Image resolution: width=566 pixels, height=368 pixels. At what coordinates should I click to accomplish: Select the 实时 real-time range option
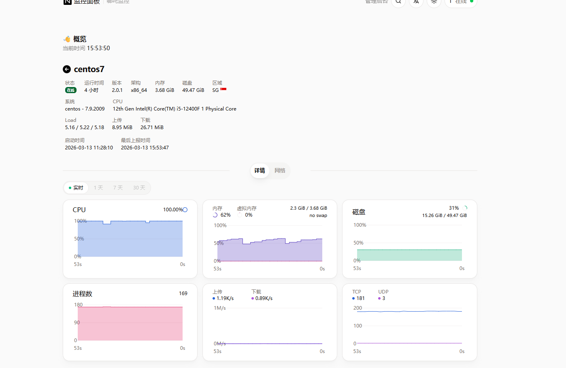[x=76, y=188]
